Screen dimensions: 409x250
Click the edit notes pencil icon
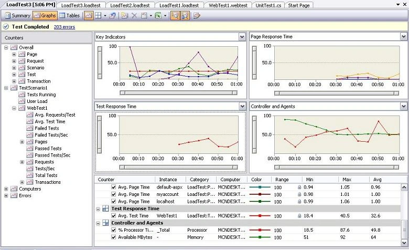pyautogui.click(x=197, y=16)
